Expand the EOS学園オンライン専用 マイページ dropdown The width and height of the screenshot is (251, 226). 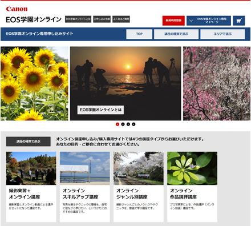[209, 21]
